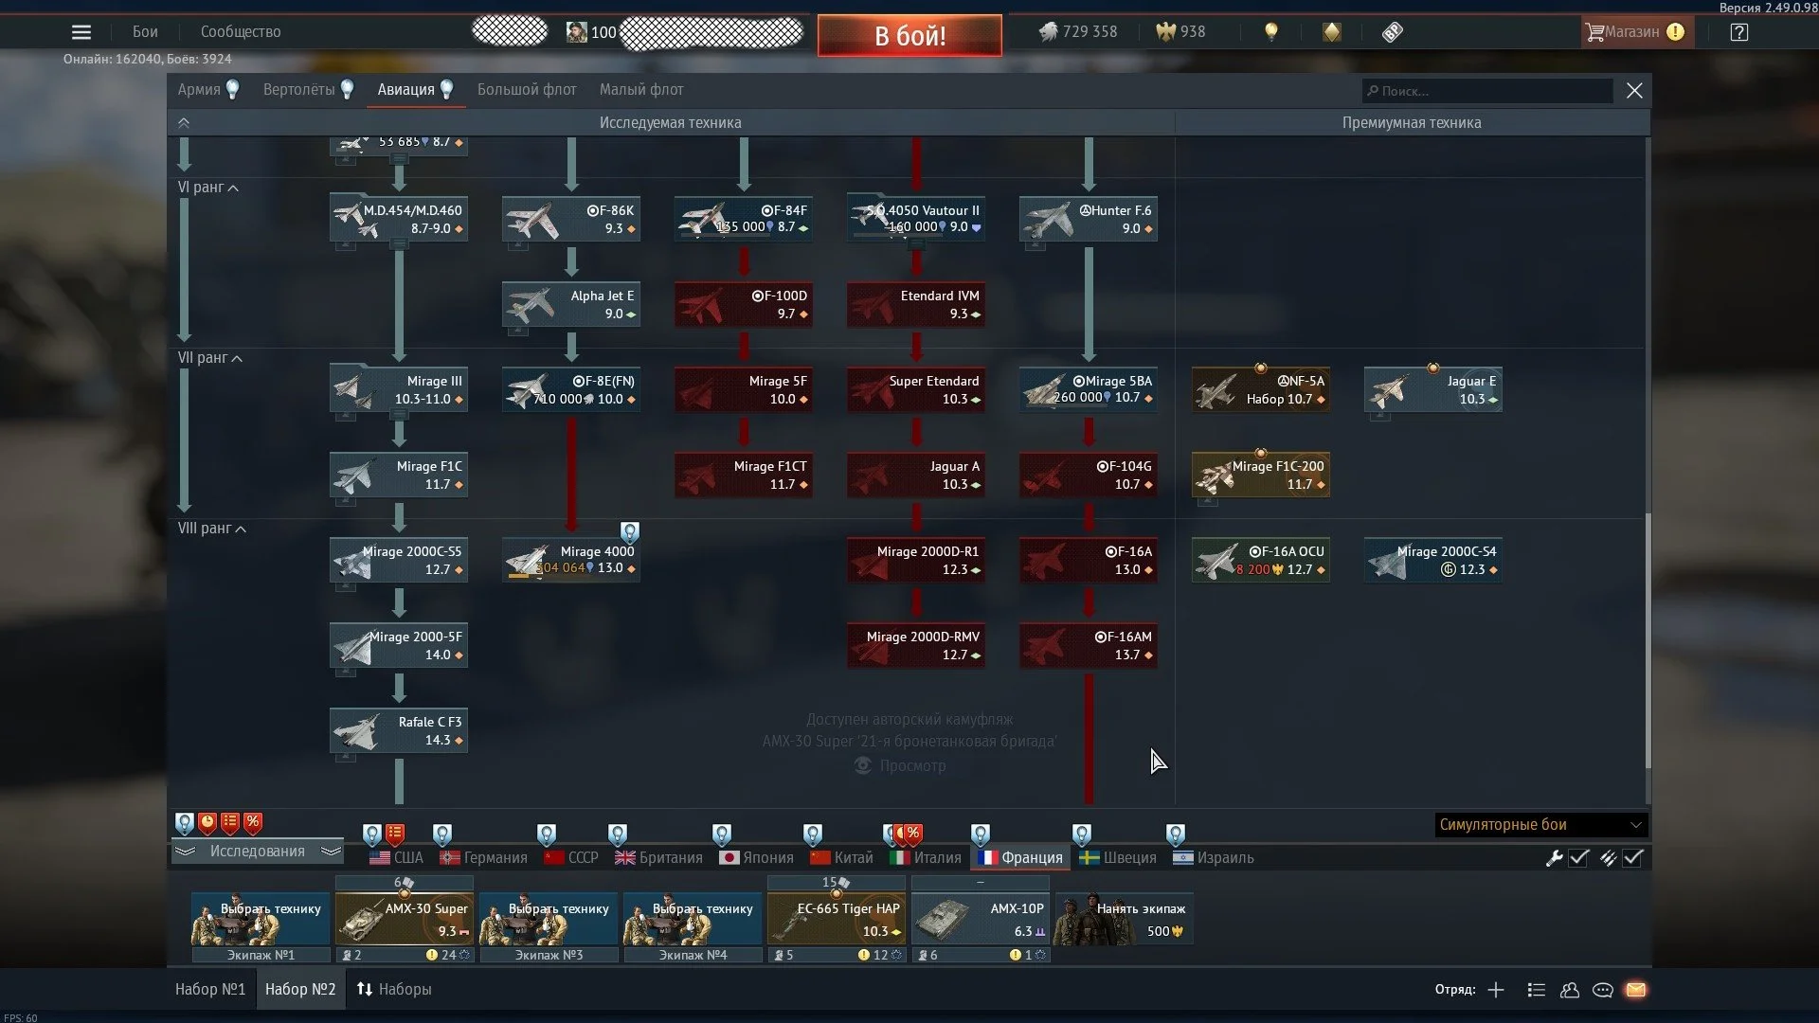Switch to the Вертолёты tab
The height and width of the screenshot is (1023, 1819).
(299, 90)
